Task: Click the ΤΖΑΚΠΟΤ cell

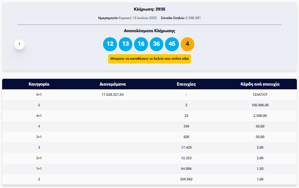Action: click(260, 94)
